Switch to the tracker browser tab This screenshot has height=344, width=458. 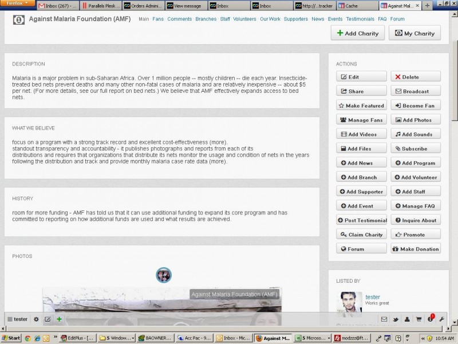click(315, 6)
